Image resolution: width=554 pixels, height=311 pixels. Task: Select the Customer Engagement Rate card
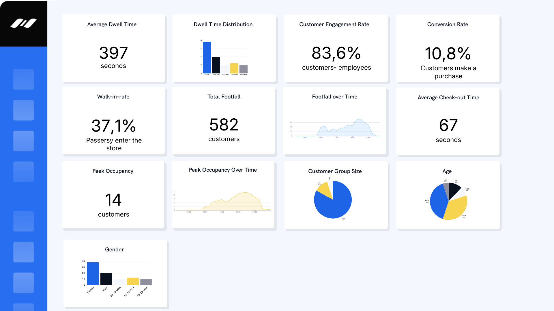336,48
